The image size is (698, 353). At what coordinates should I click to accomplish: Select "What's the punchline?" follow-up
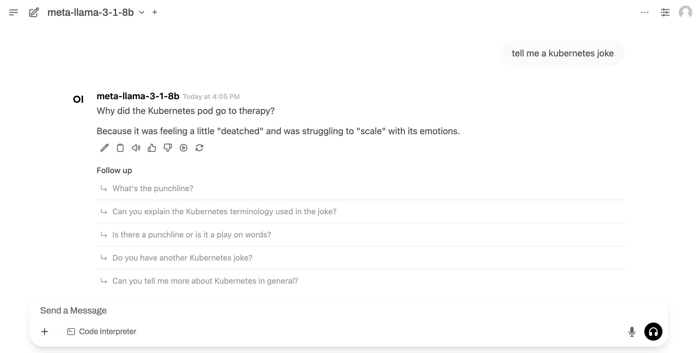(x=153, y=188)
